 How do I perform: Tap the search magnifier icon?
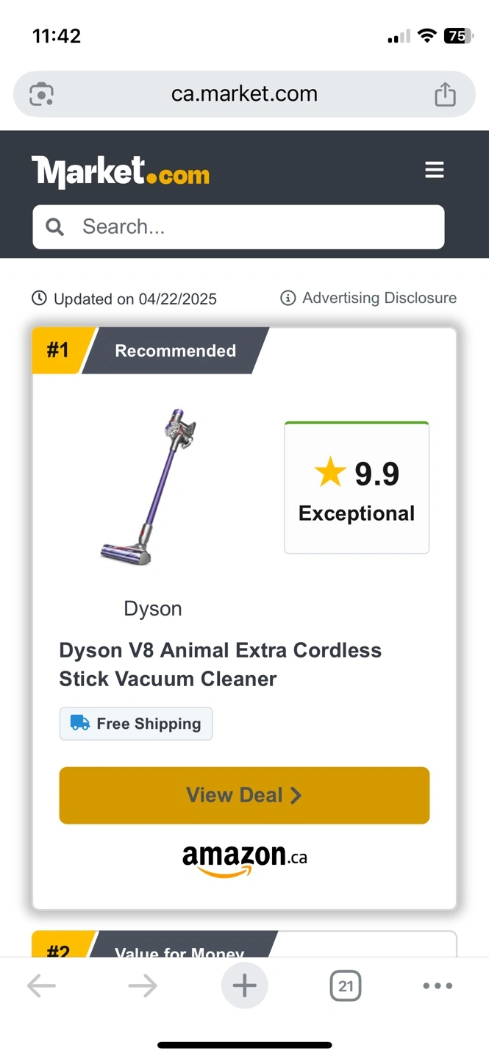(x=55, y=227)
